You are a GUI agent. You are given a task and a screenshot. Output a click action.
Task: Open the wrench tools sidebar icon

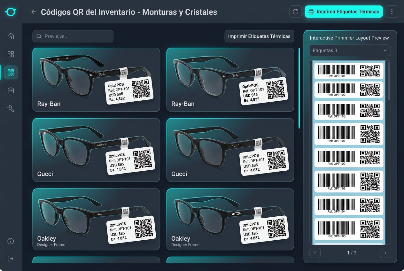click(11, 109)
